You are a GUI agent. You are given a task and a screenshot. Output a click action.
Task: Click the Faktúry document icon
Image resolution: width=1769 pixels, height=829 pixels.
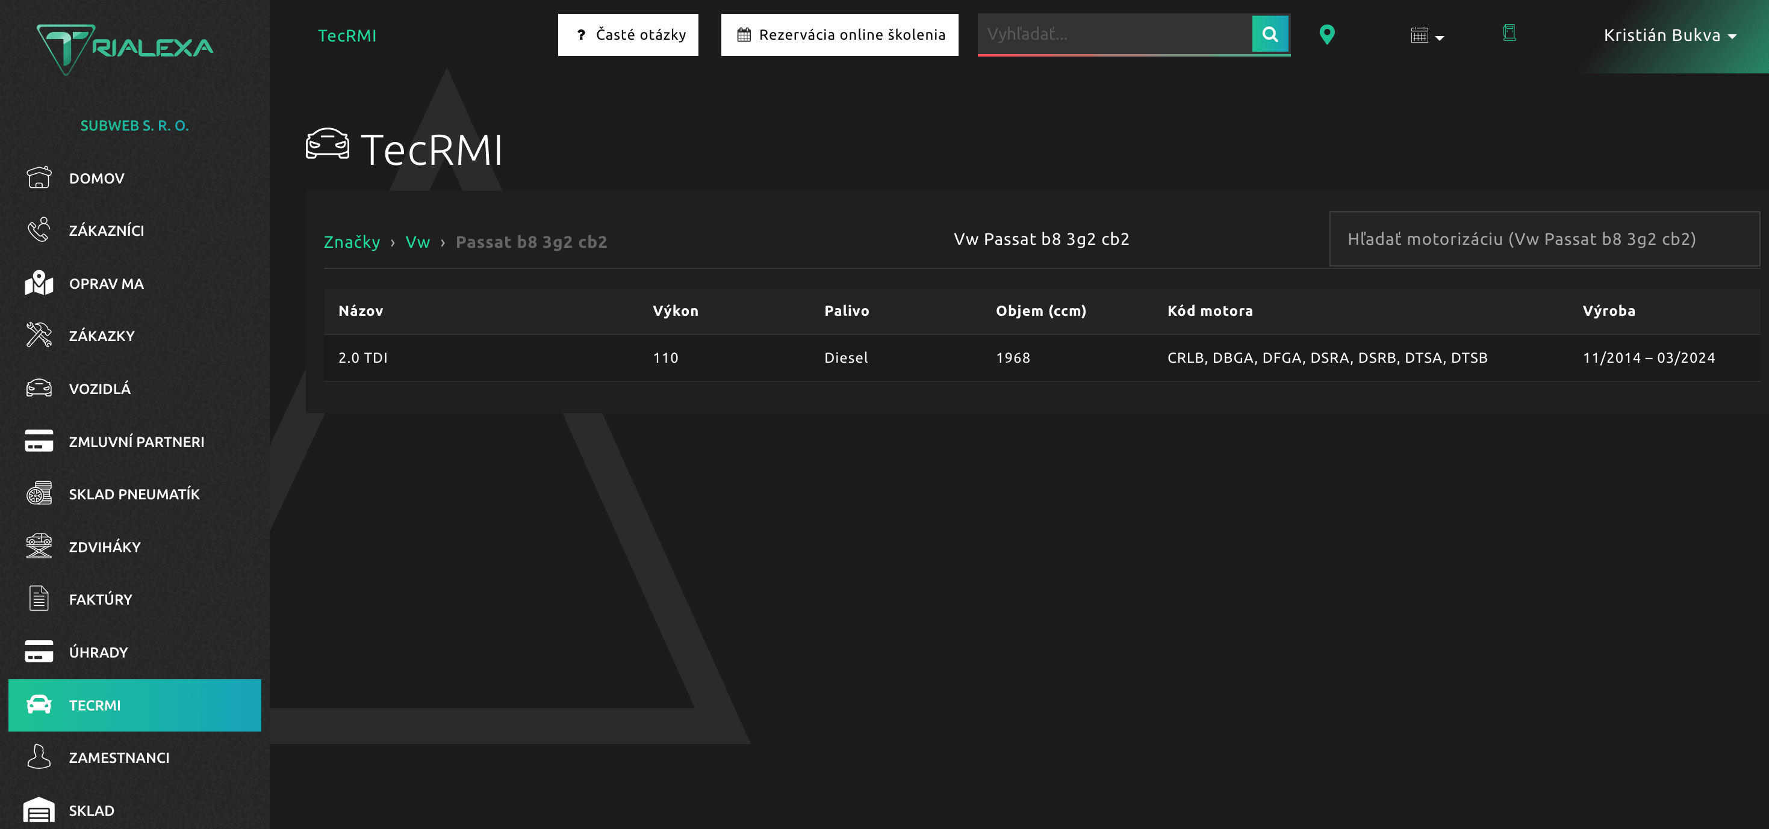(39, 599)
